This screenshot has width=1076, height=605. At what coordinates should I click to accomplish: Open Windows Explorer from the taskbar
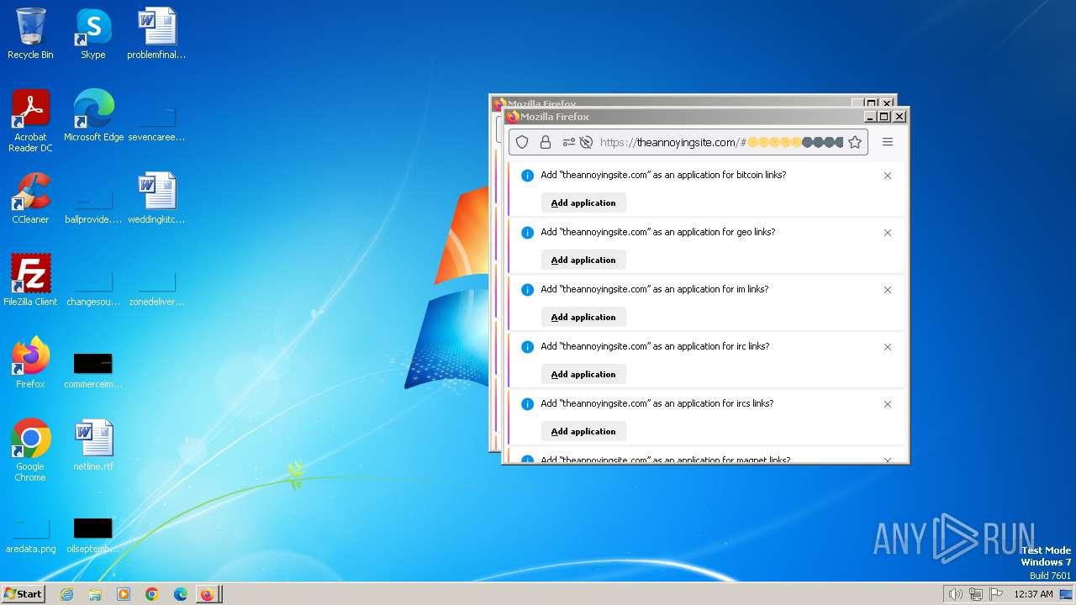[95, 594]
